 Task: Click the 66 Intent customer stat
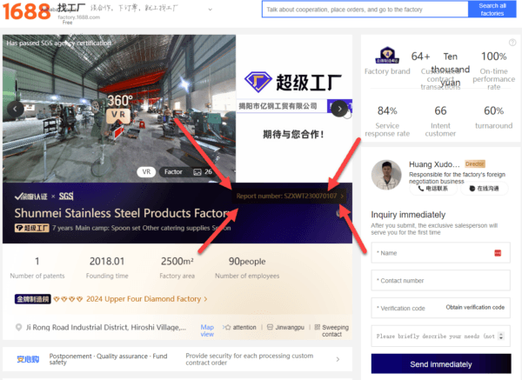(x=440, y=121)
